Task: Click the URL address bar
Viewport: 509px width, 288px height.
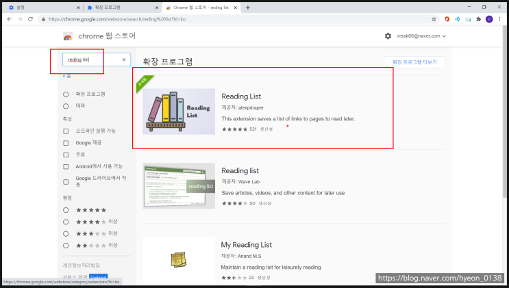Action: pyautogui.click(x=238, y=19)
